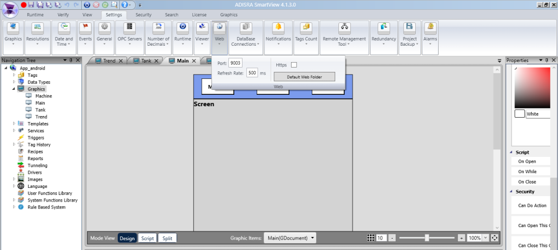Image resolution: width=558 pixels, height=250 pixels.
Task: Click the White color swatch box
Action: (519, 114)
